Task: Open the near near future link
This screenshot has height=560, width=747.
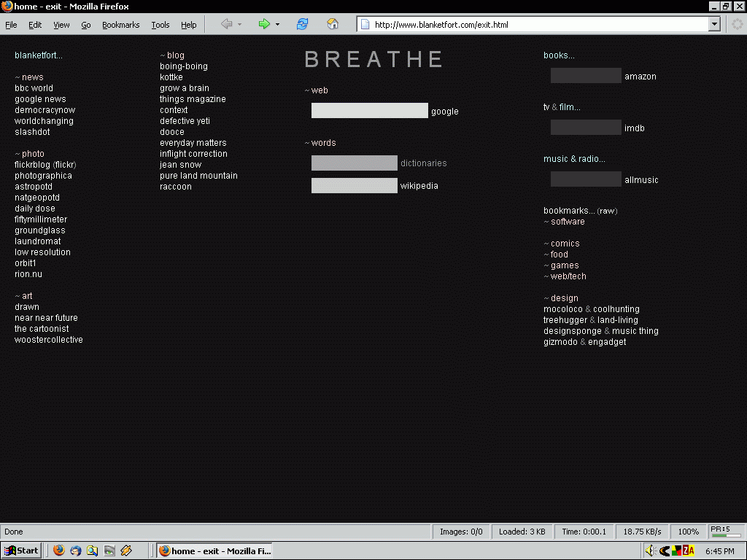Action: pos(46,318)
